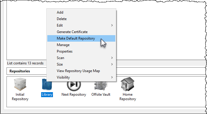The image size is (207, 114).
Task: Expand the Visibility submenu arrow
Action: [x=112, y=77]
